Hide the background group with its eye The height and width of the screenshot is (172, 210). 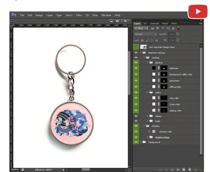tap(136, 142)
